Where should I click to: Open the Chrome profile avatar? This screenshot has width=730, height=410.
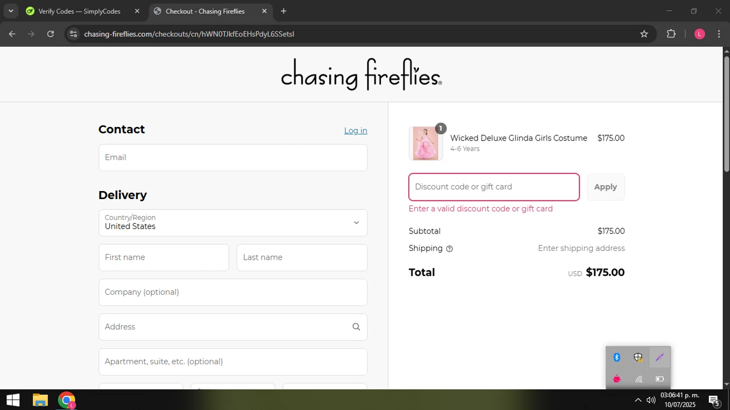(699, 34)
